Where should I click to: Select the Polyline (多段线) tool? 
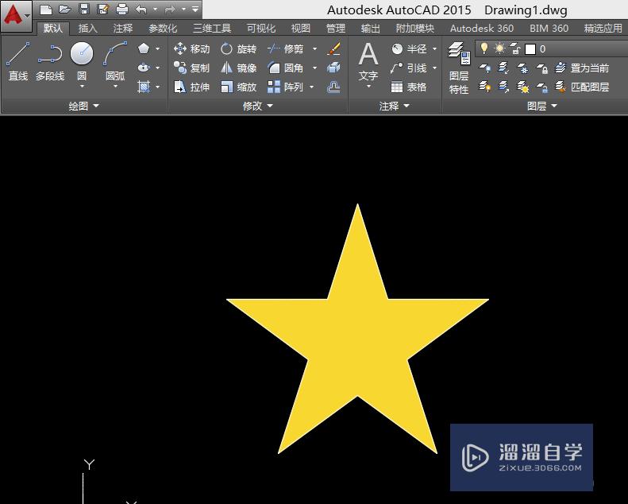coord(50,62)
